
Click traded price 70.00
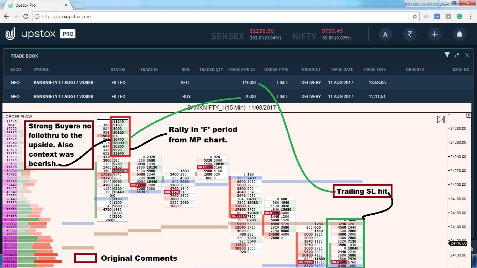click(250, 97)
